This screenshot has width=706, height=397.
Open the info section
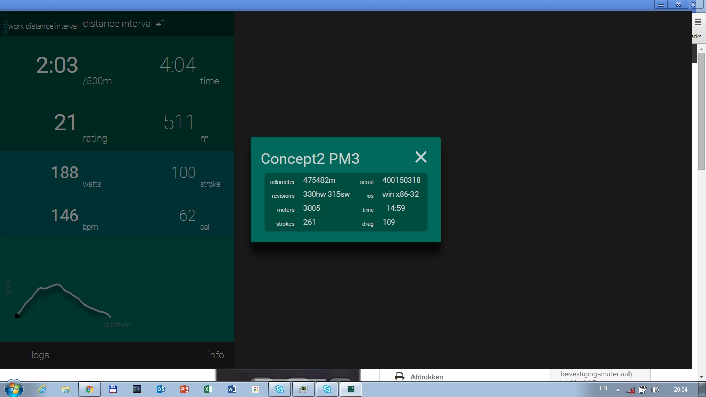pyautogui.click(x=216, y=355)
